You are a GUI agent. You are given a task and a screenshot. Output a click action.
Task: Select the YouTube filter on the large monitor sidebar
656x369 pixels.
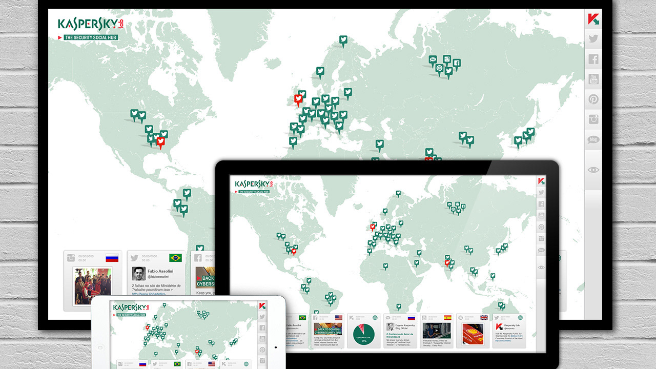click(x=593, y=79)
